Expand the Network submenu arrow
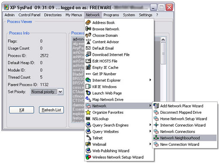Image resolution: width=219 pixels, height=163 pixels. (x=150, y=106)
